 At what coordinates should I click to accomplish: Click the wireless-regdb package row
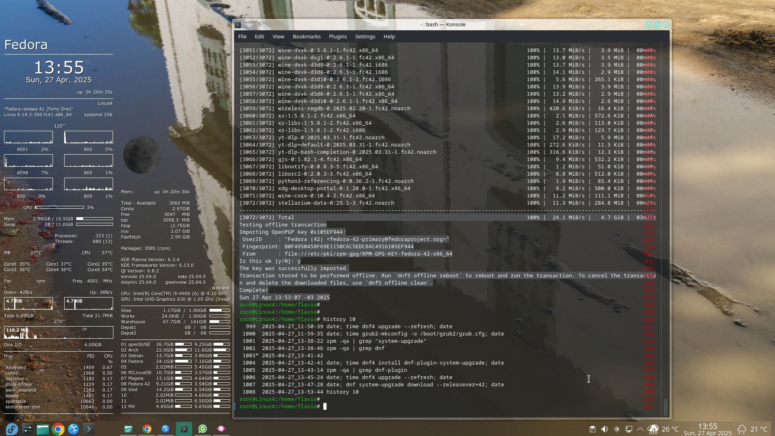[x=448, y=109]
